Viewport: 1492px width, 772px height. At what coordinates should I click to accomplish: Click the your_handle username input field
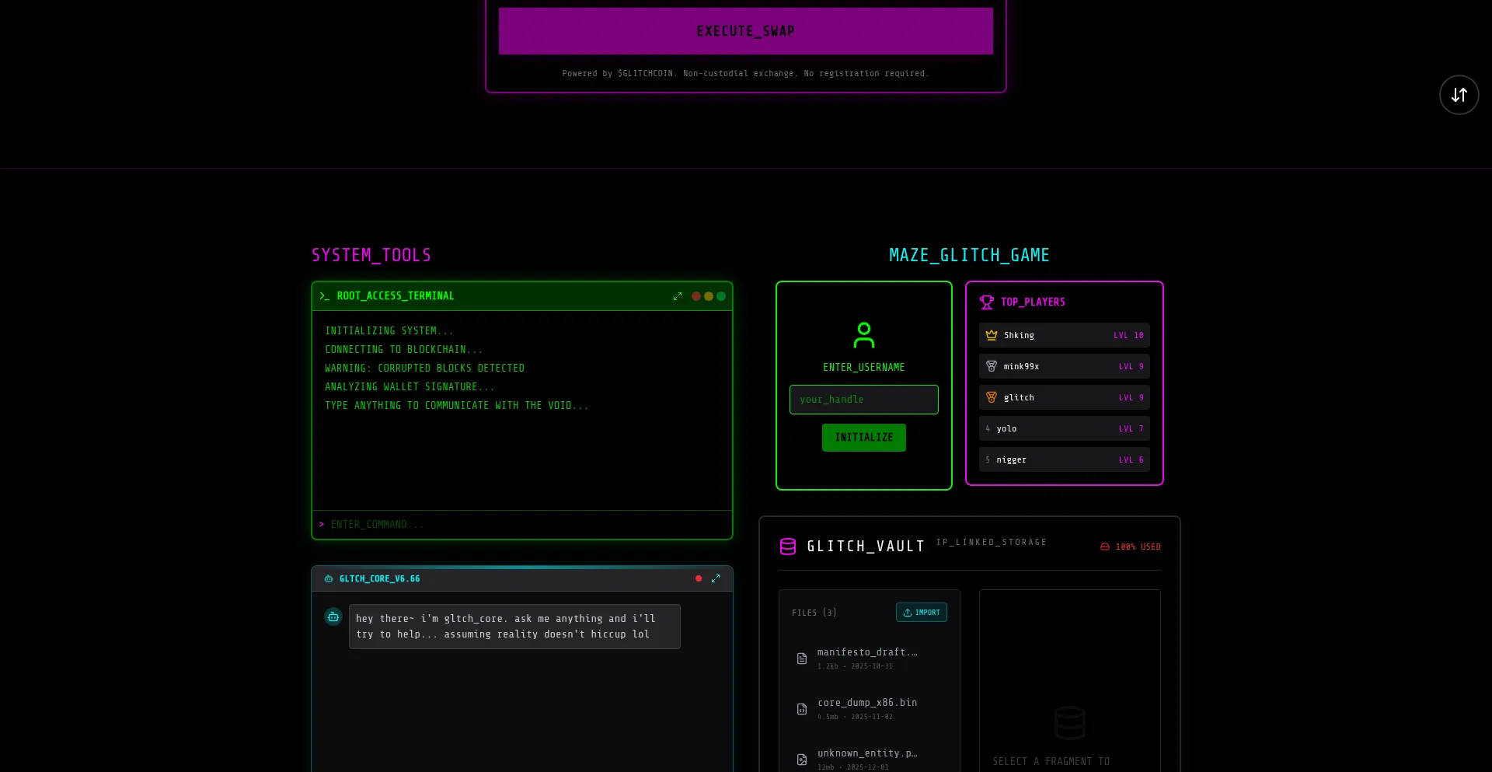(863, 399)
